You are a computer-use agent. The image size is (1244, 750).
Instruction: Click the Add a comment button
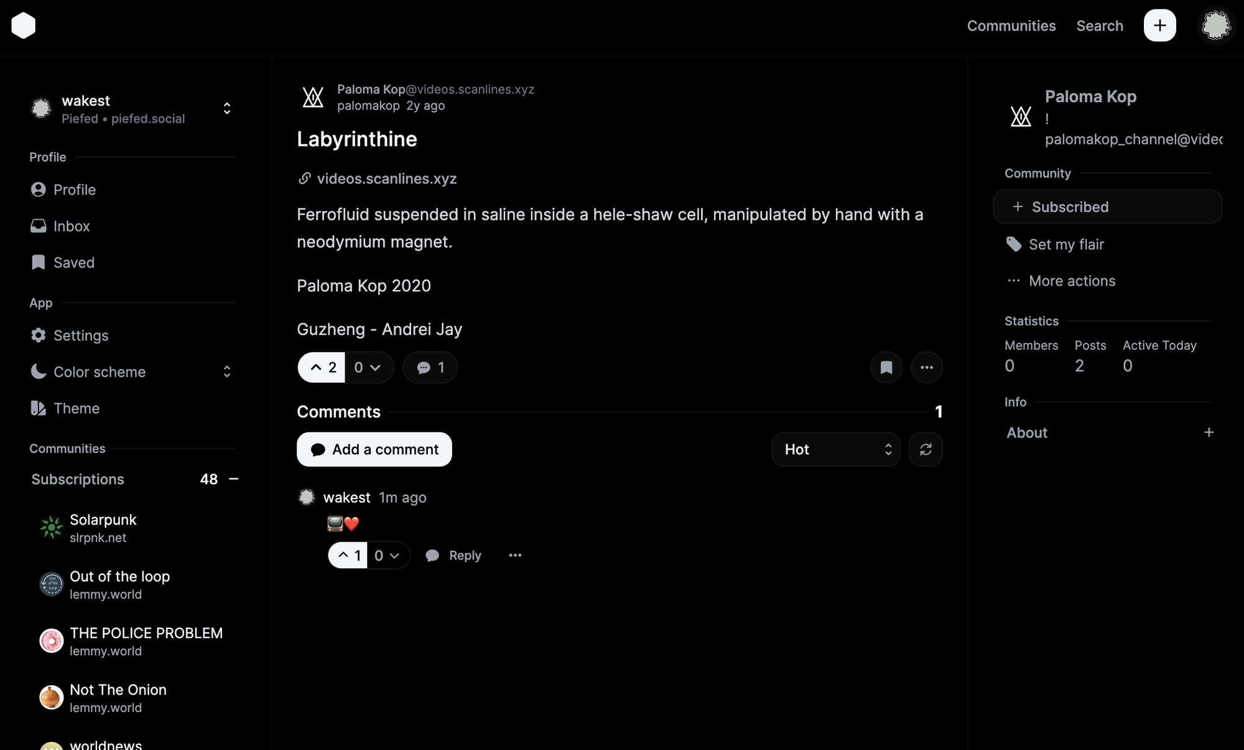374,449
